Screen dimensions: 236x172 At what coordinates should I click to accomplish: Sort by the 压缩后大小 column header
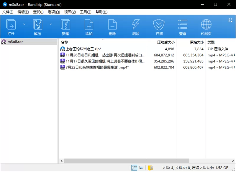click(162, 42)
